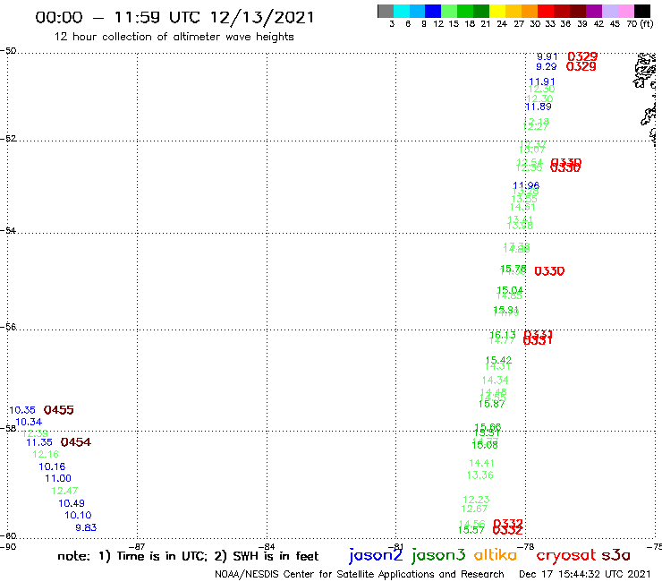Click the 0329 time label beside 9.91
662x582 pixels.
point(582,56)
